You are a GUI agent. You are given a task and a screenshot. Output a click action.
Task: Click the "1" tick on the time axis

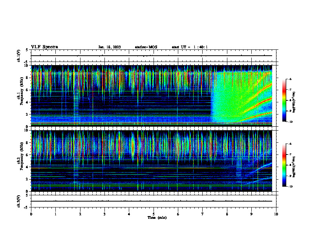tap(55, 214)
